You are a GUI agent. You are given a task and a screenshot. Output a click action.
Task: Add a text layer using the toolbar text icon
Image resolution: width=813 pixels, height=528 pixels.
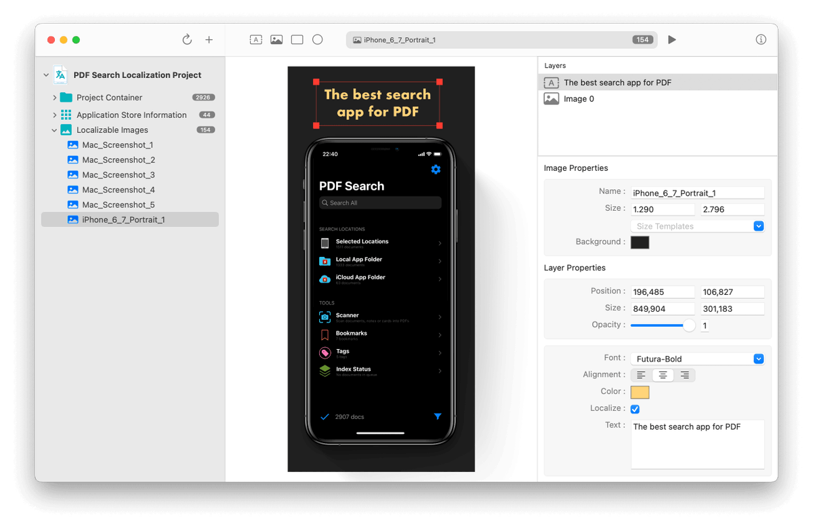click(x=256, y=40)
